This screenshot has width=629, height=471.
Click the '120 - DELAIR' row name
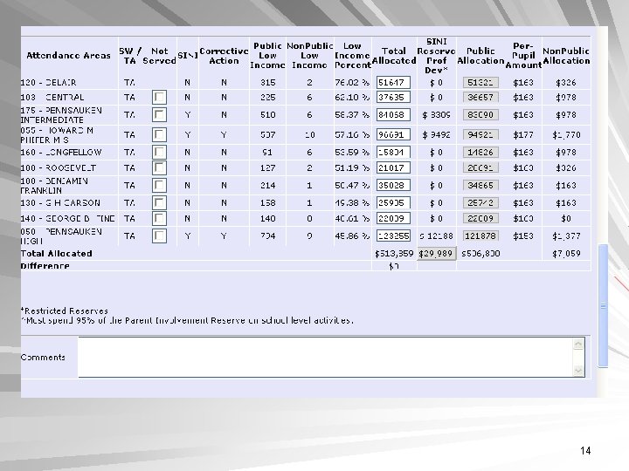pos(49,83)
